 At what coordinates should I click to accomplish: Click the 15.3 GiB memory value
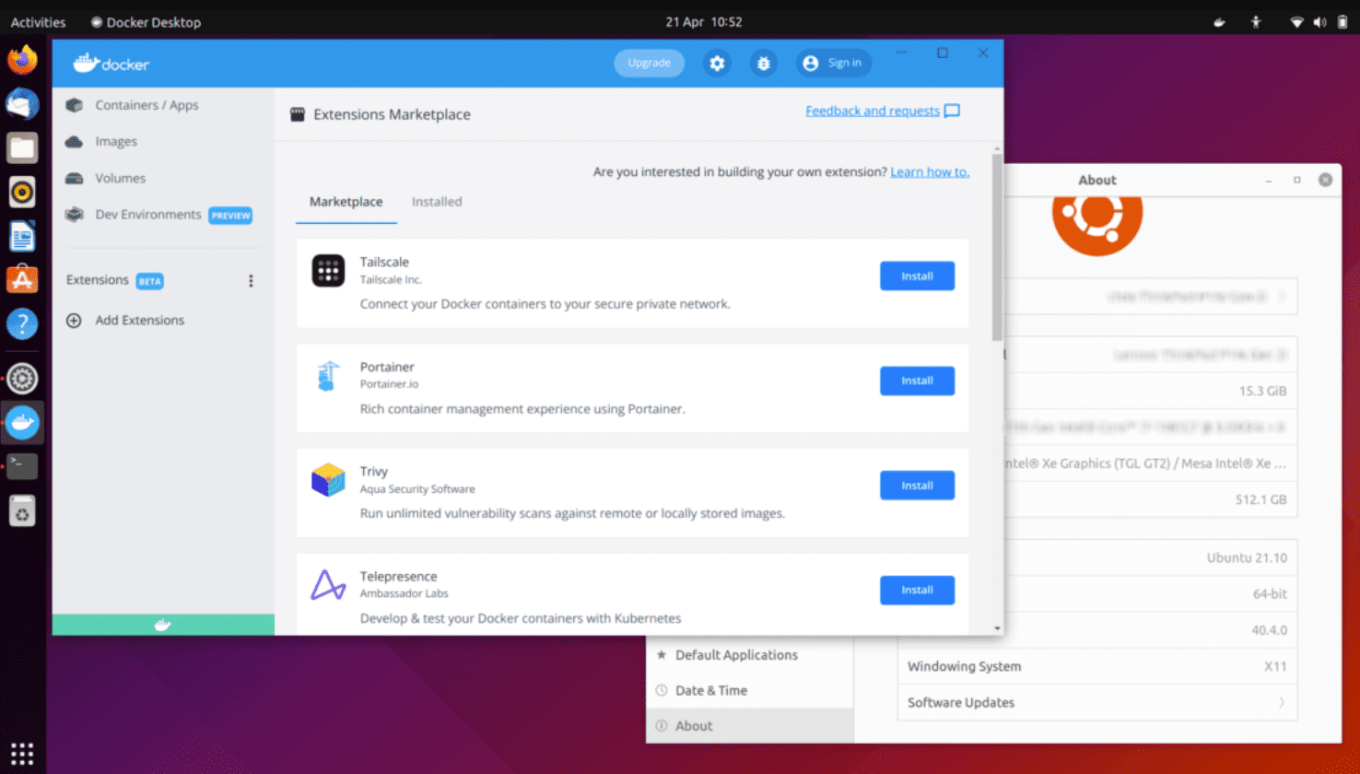[1262, 391]
